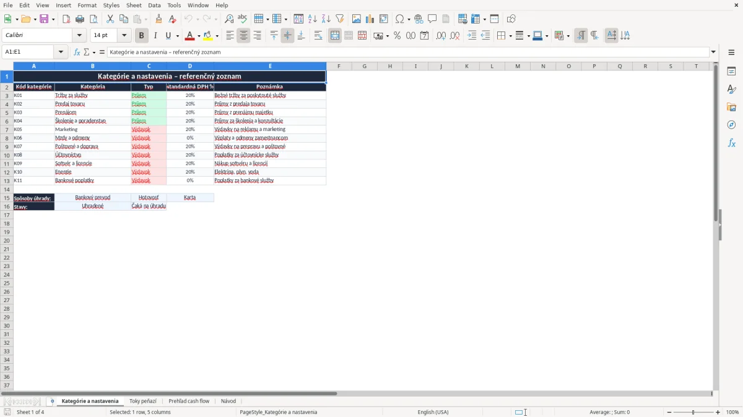Switch to the Prehľad cash flow sheet tab
The height and width of the screenshot is (417, 743).
(189, 402)
